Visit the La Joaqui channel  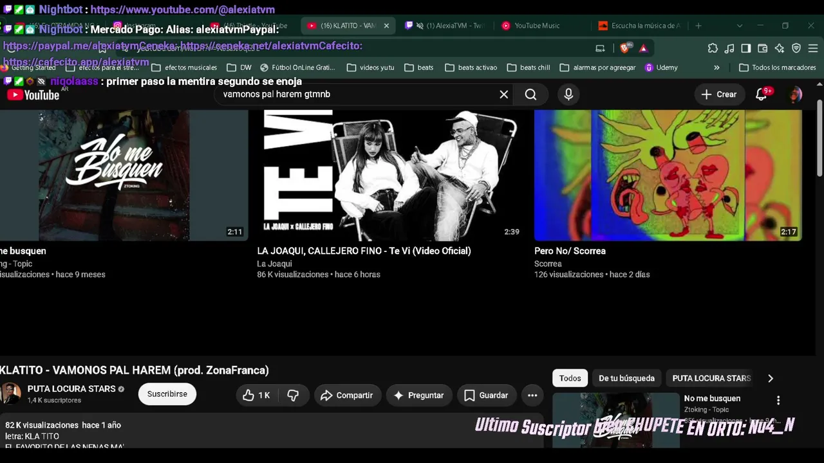[274, 264]
